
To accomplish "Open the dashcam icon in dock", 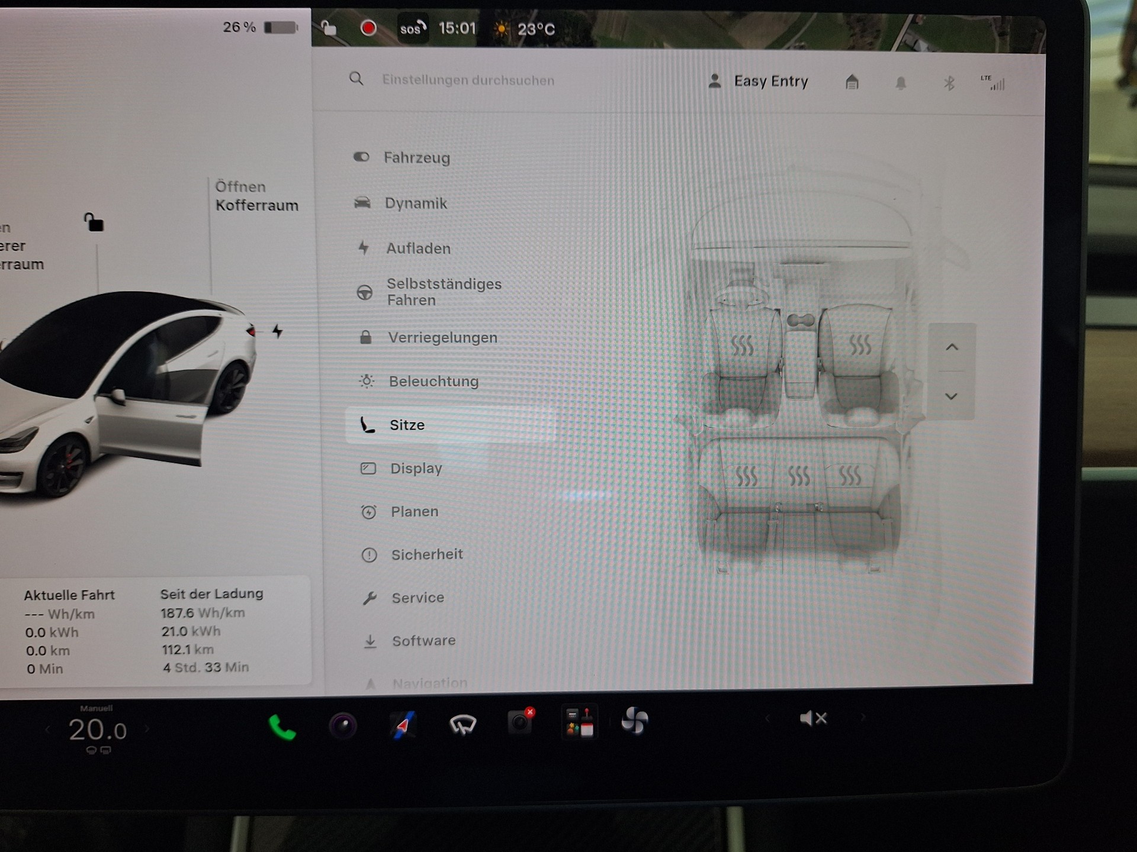I will tap(521, 722).
